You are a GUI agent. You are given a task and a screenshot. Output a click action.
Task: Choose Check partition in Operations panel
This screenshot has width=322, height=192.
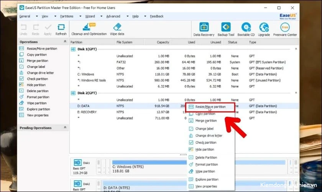pyautogui.click(x=38, y=79)
